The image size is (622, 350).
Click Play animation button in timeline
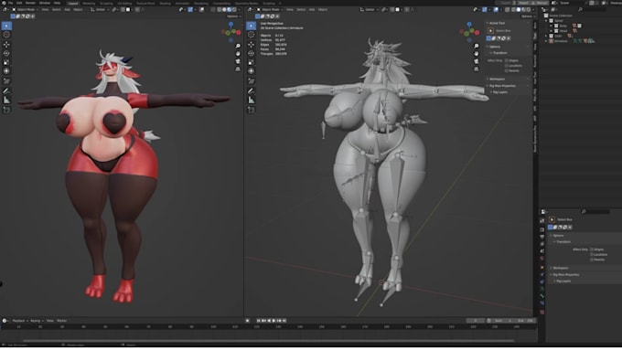tap(273, 320)
